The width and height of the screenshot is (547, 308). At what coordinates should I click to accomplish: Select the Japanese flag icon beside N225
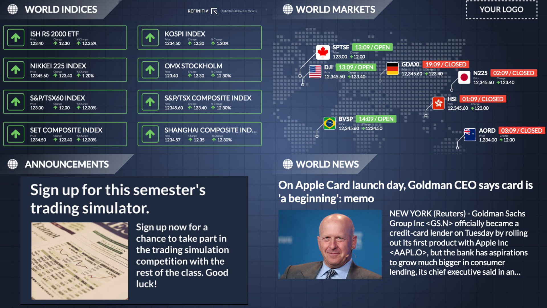(465, 78)
